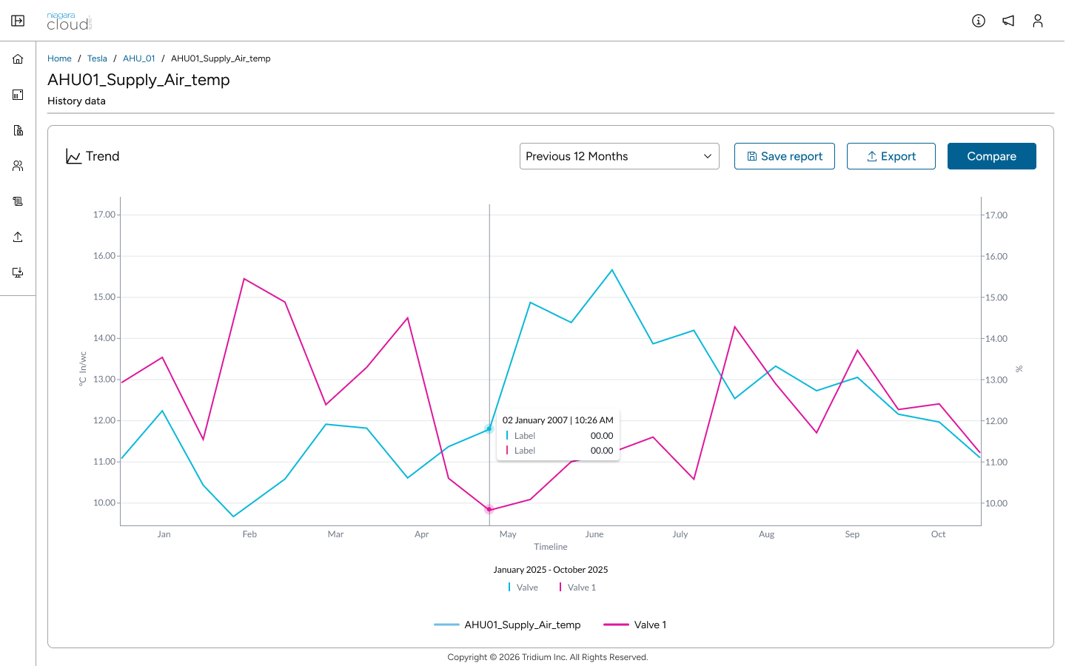
Task: Click the Save report button
Action: click(x=785, y=156)
